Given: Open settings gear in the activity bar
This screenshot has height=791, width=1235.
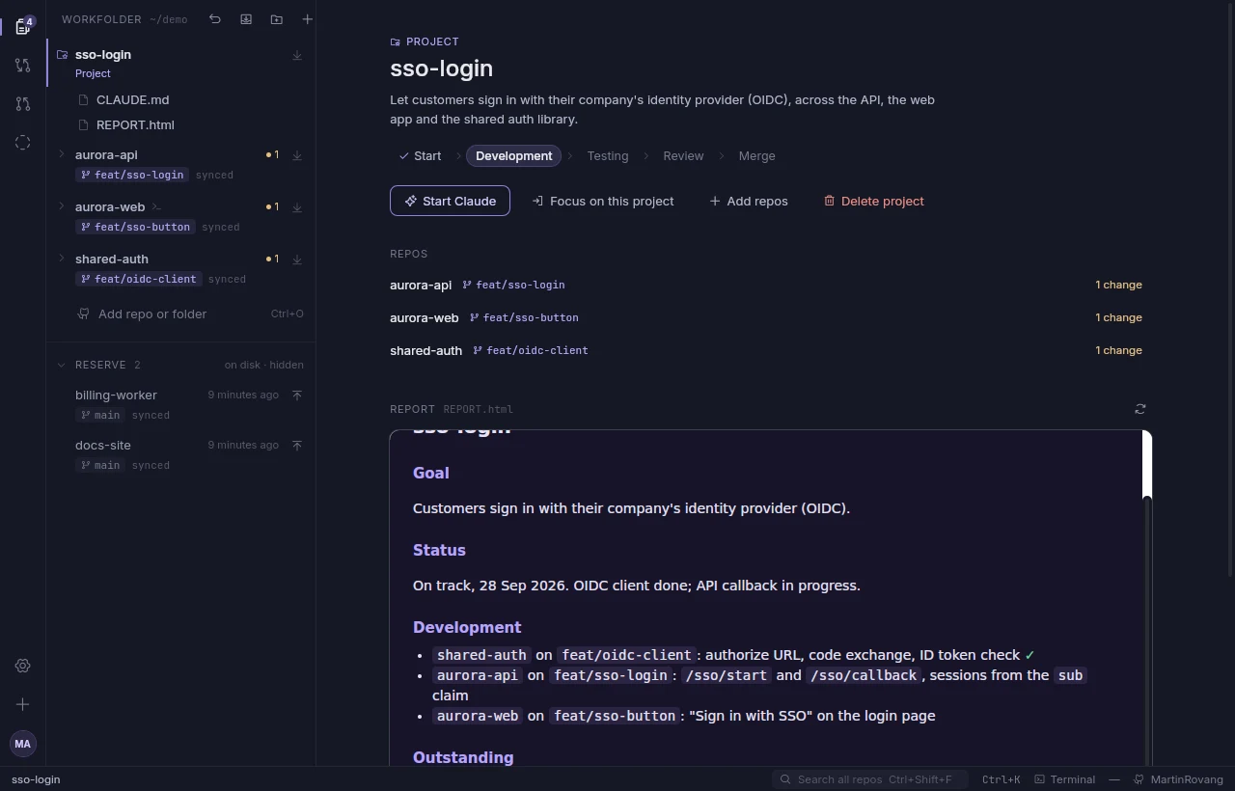Looking at the screenshot, I should 23,666.
